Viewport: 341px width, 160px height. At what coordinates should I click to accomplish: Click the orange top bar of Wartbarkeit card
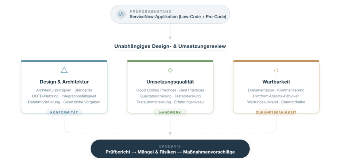click(x=276, y=61)
